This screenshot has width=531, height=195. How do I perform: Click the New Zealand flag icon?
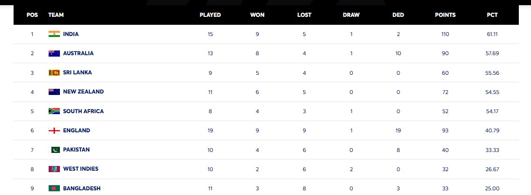[x=54, y=92]
